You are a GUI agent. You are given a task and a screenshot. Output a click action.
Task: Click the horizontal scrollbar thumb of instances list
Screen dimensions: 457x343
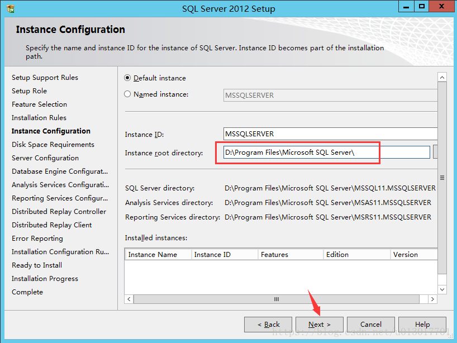click(x=277, y=299)
